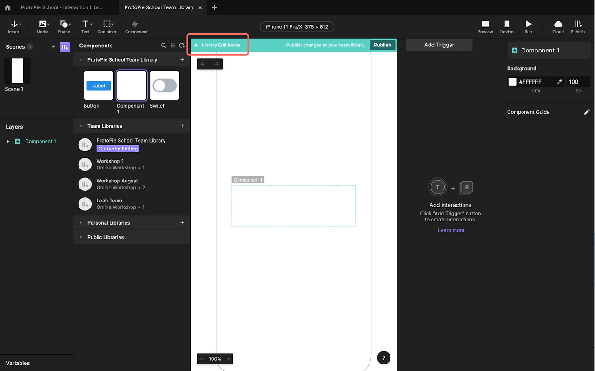The width and height of the screenshot is (595, 371).
Task: Edit the Component Guide with pencil icon
Action: [x=587, y=112]
